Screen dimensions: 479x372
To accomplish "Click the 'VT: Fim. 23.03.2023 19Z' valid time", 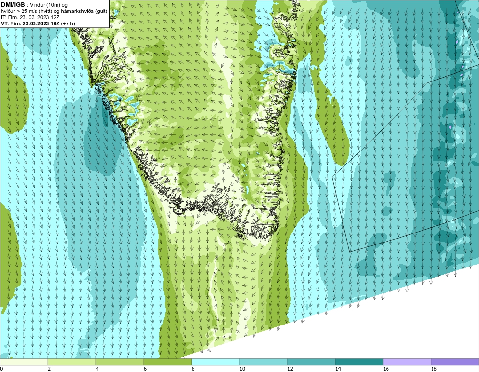I will (x=31, y=23).
